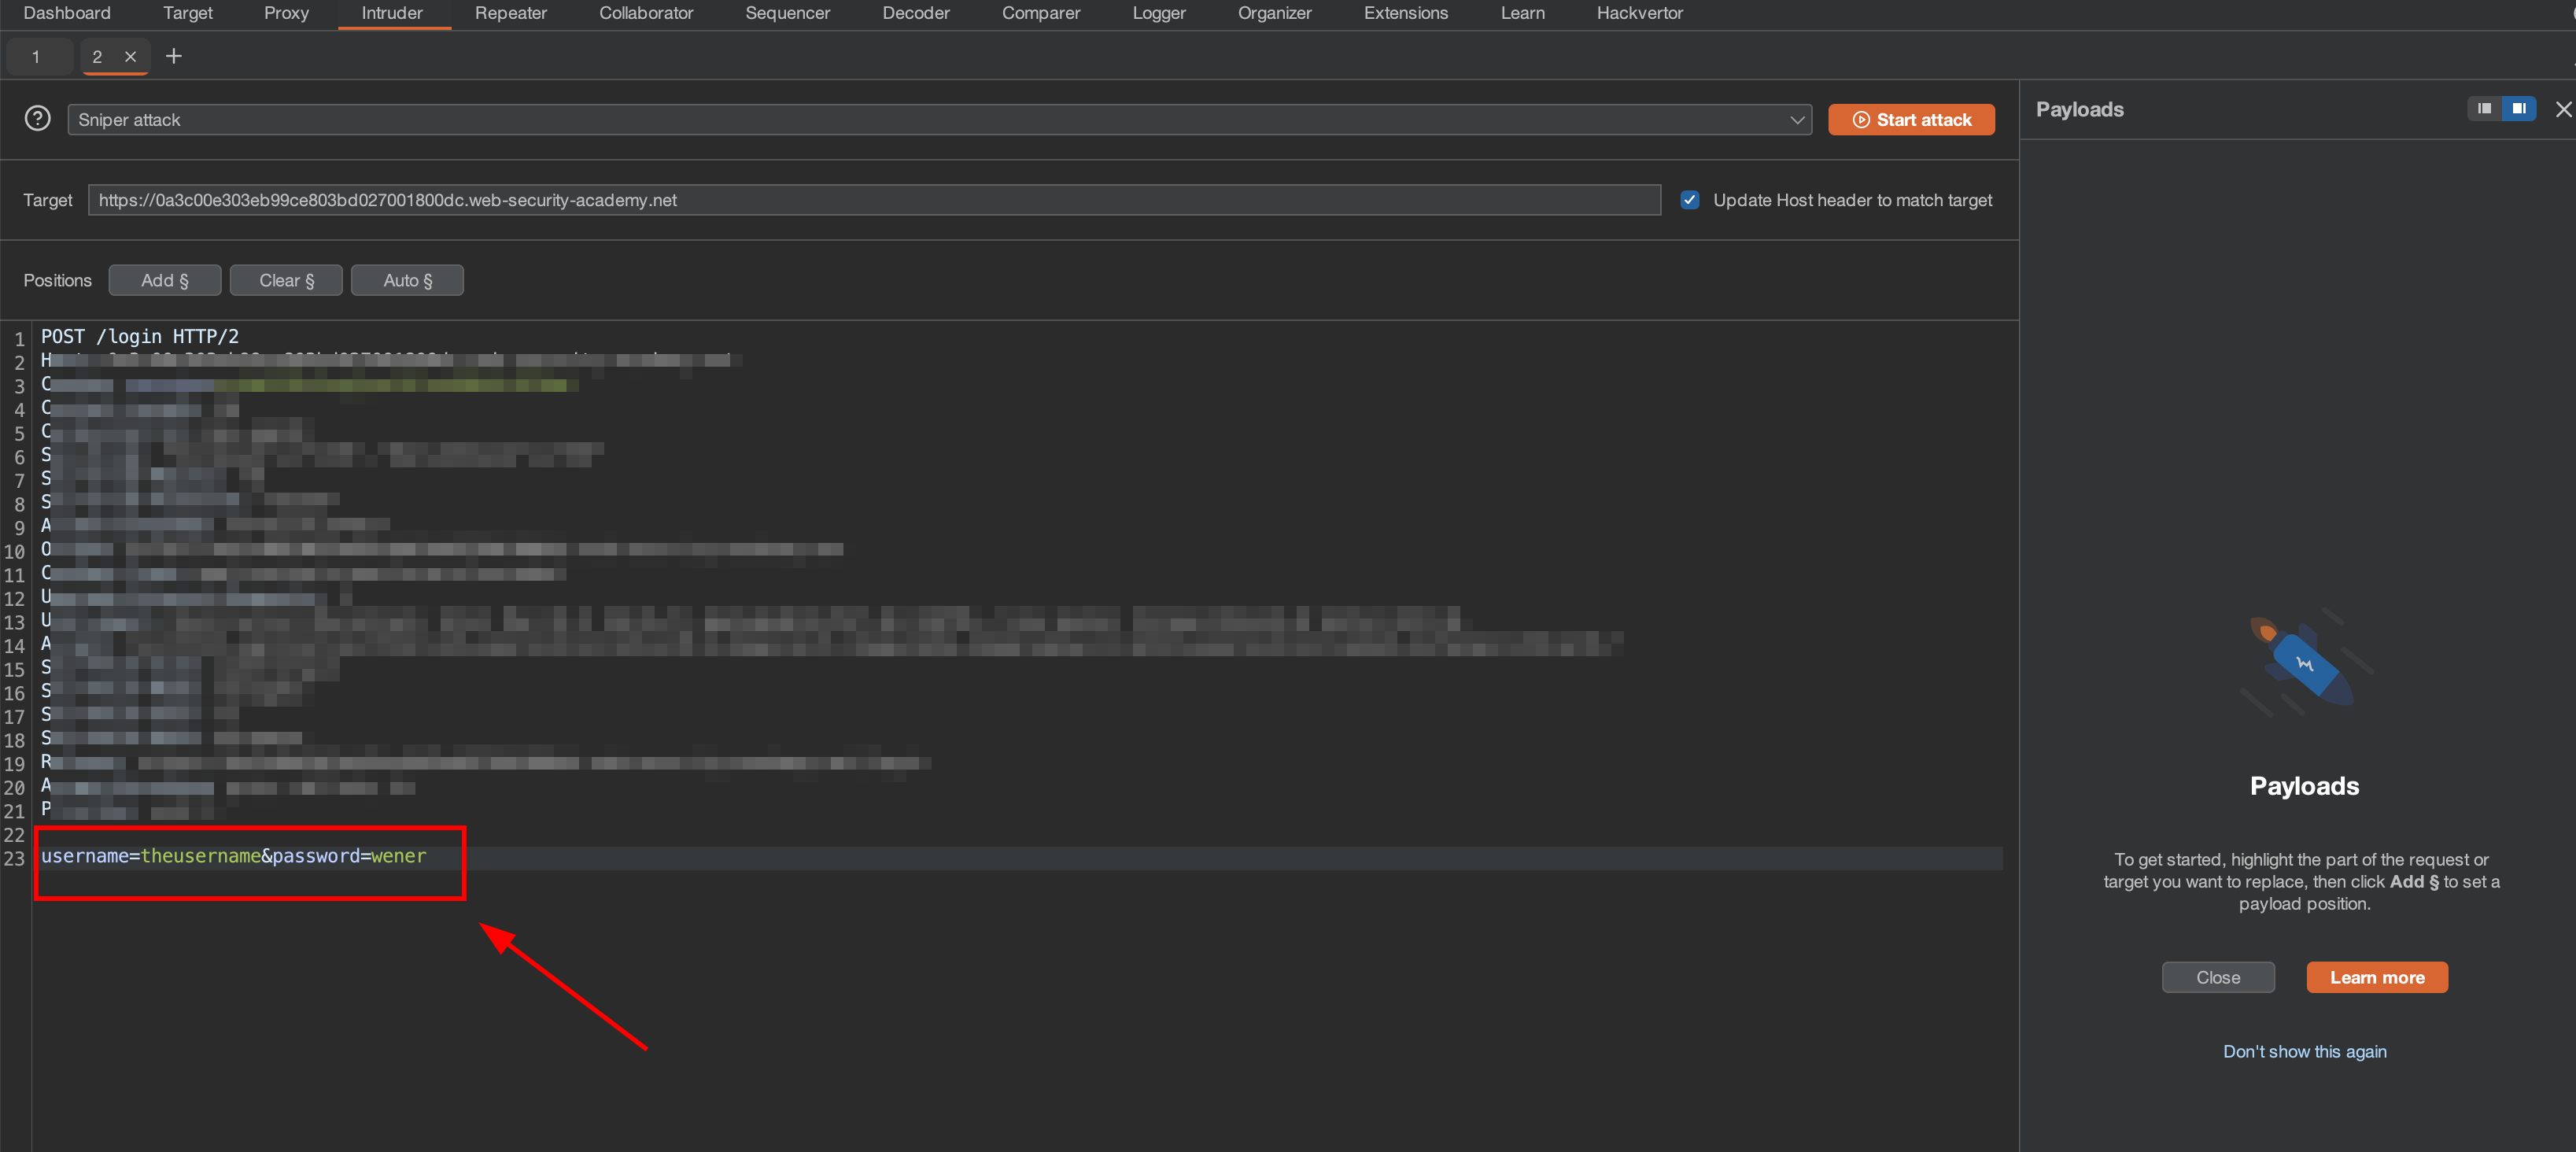Click the Add § positions button
Image resolution: width=2576 pixels, height=1152 pixels.
164,281
